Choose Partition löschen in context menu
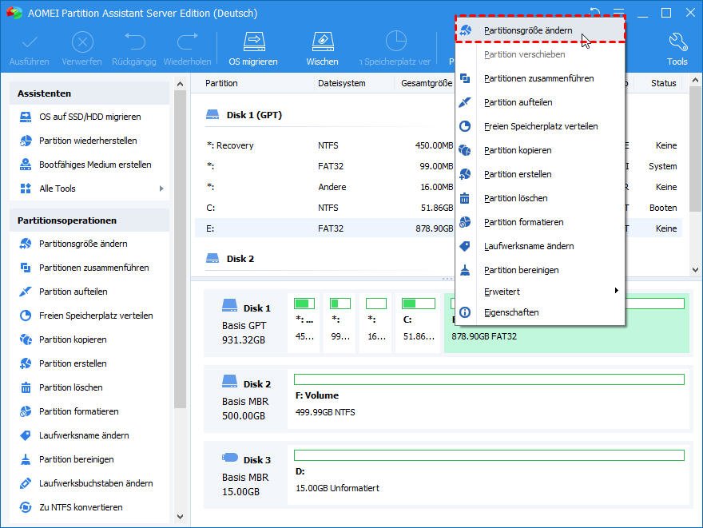Screen dimensions: 703x528 [x=540, y=198]
